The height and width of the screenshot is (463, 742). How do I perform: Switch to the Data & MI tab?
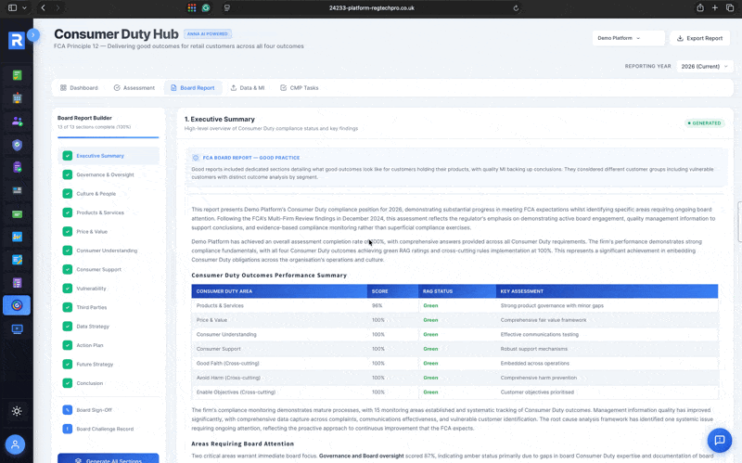coord(248,87)
